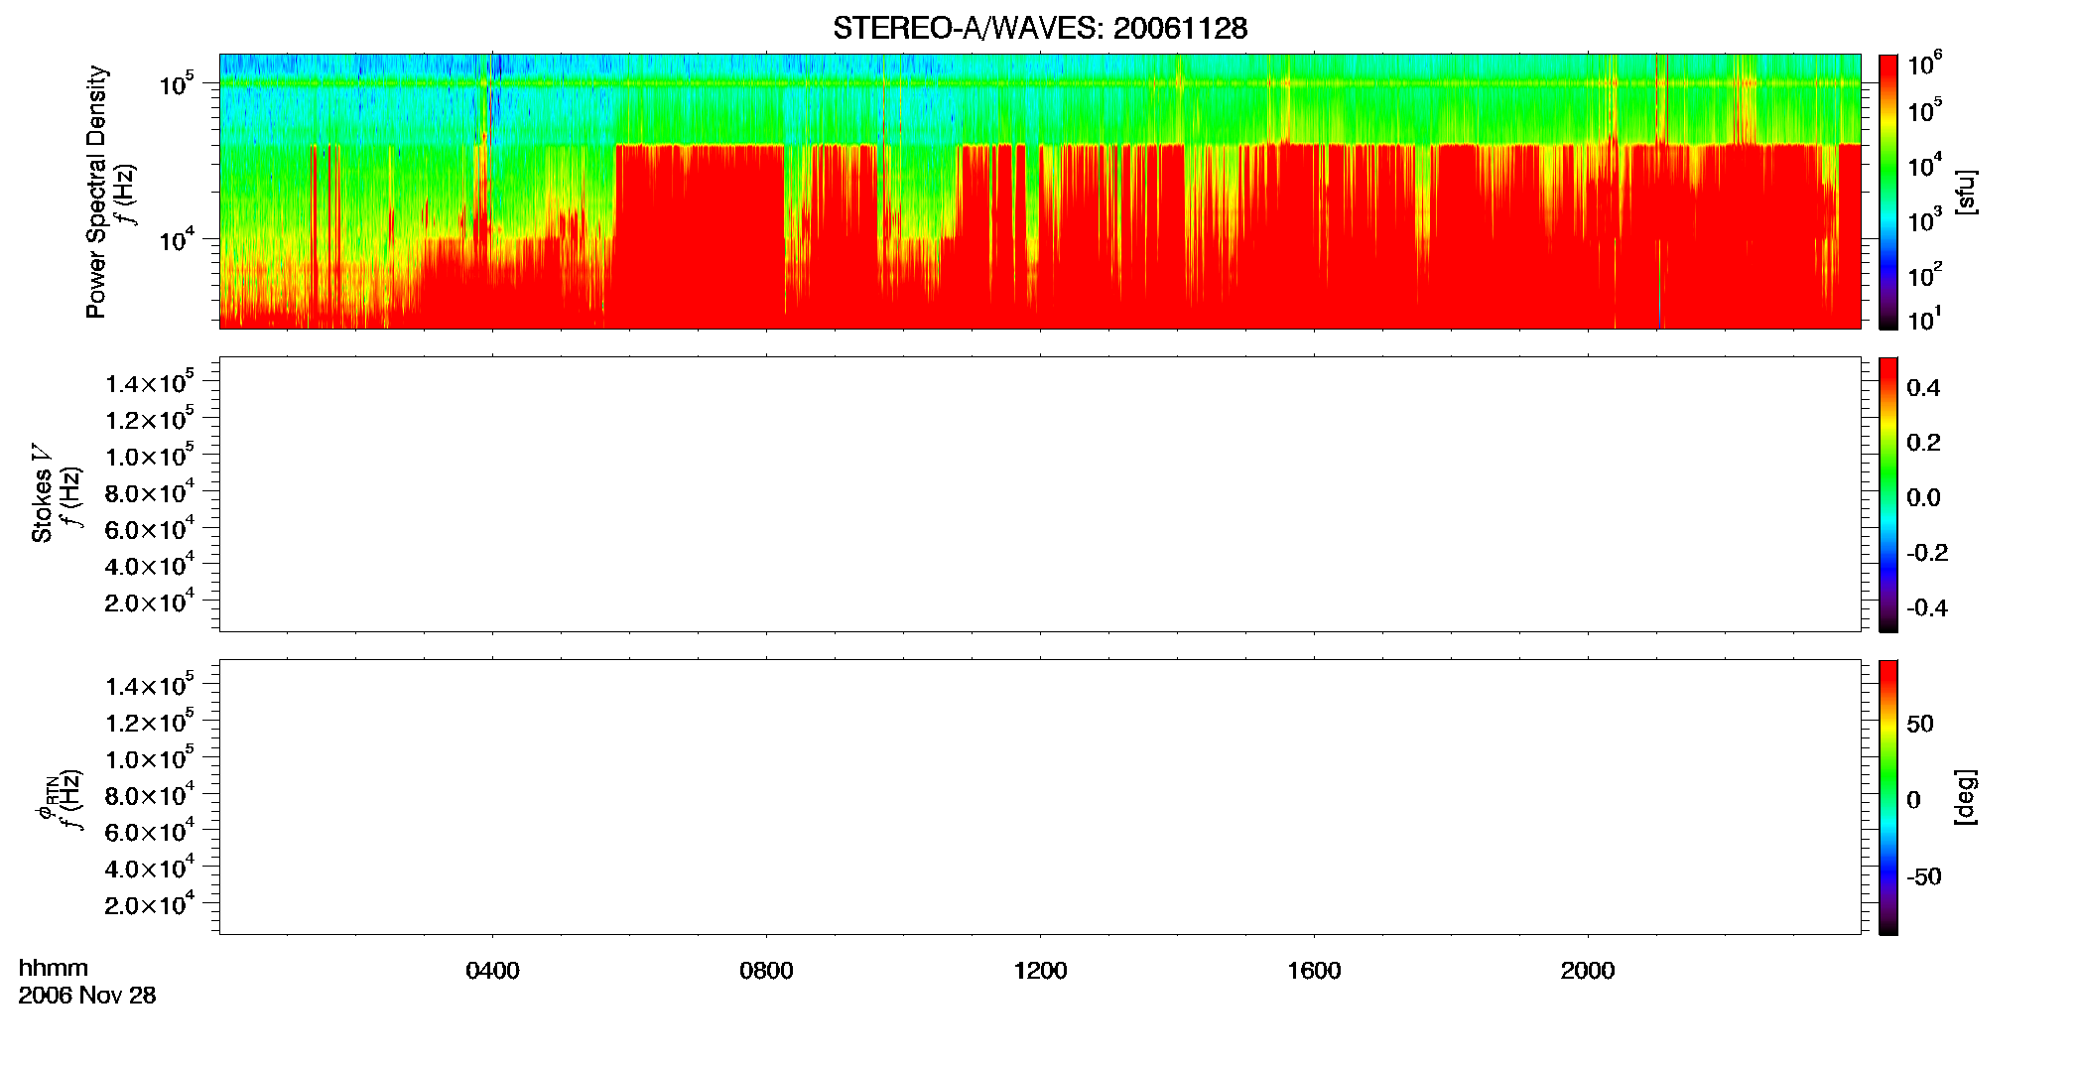Click the Stokes V color bar
The image size is (2080, 1072).
click(1888, 494)
